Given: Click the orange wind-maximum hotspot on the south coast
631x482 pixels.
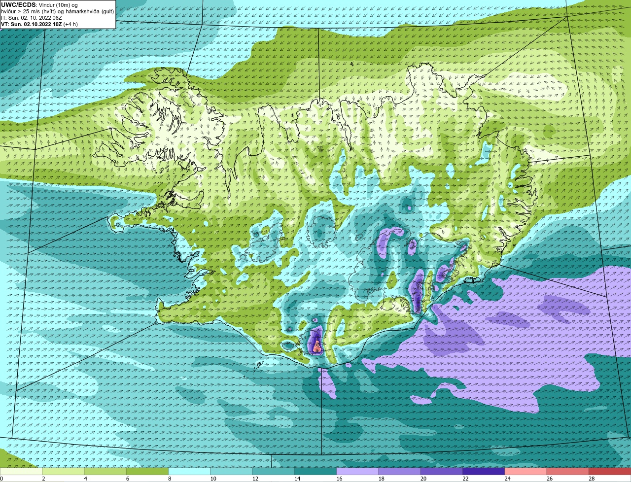Looking at the screenshot, I should tap(317, 346).
